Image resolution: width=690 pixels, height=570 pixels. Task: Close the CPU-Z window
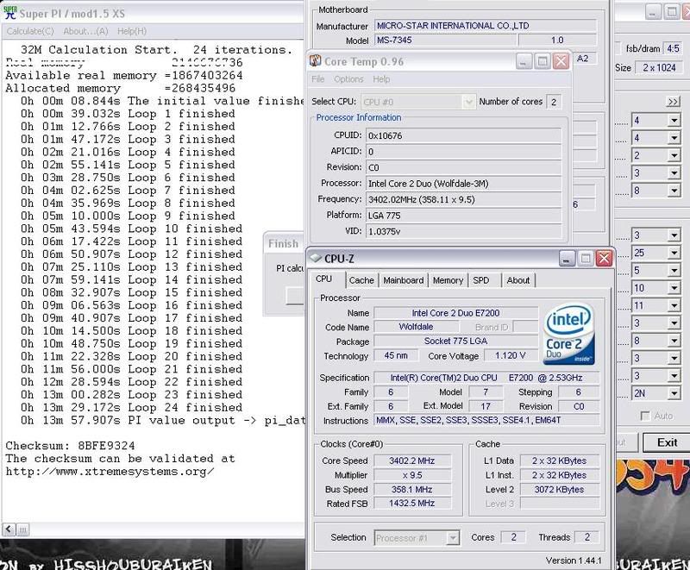606,257
